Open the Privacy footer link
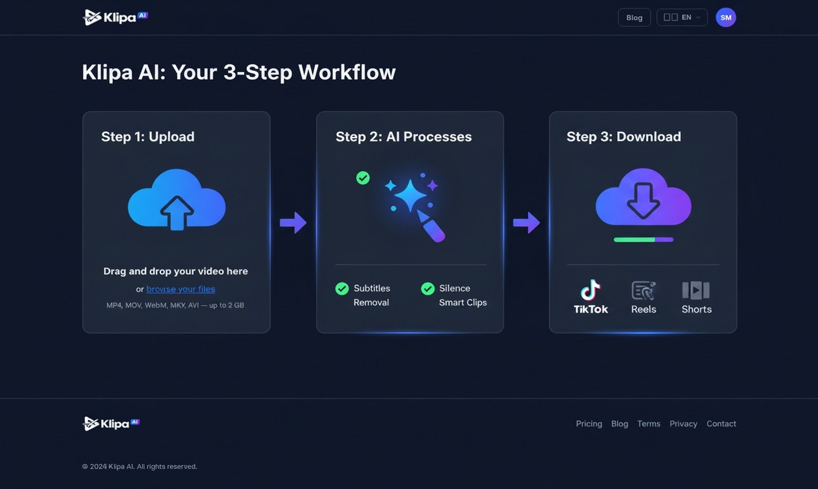The width and height of the screenshot is (818, 489). 683,423
